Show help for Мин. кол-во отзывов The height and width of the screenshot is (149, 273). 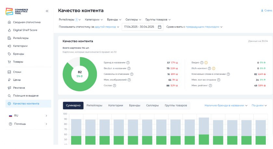[x=219, y=80]
